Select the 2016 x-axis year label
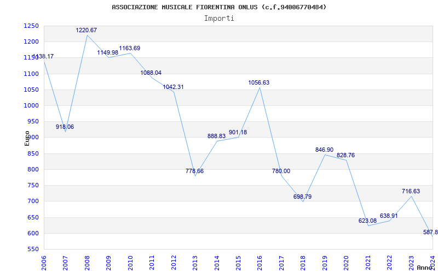This screenshot has width=438, height=273. (260, 263)
